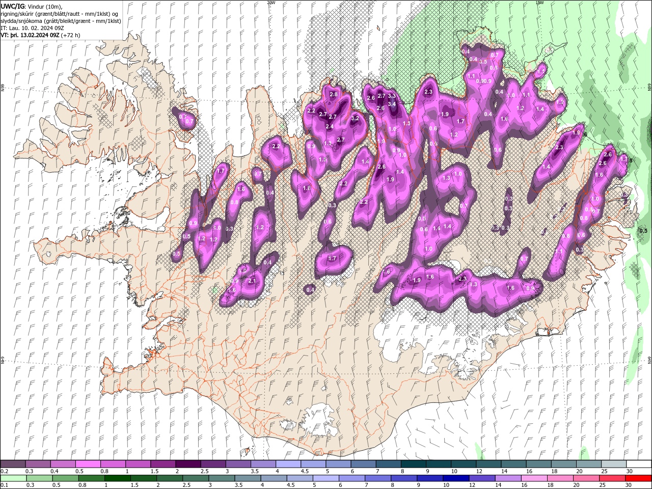Click the "3.2" snowfall value on the map
652x489 pixels.
[x=356, y=118]
